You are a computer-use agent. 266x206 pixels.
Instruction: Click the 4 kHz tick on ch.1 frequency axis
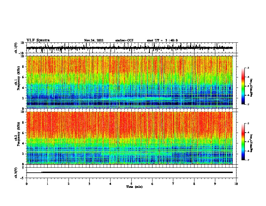point(23,88)
